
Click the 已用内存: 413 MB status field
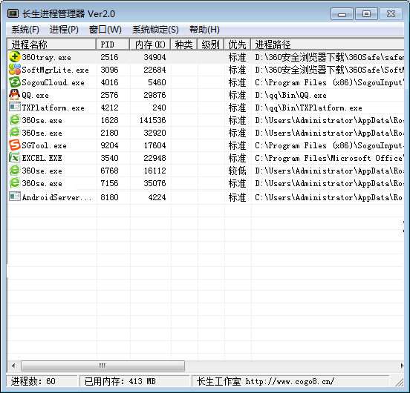pos(134,381)
